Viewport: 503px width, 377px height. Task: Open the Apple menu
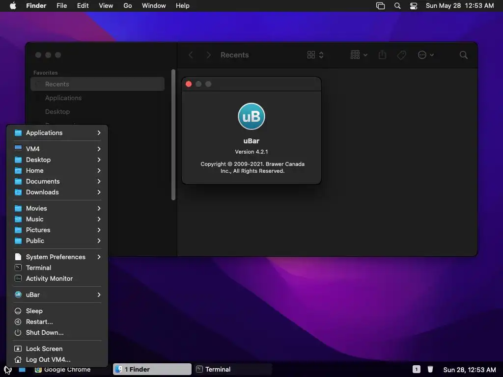[13, 6]
